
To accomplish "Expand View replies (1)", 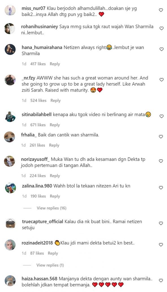I will [x=50, y=265].
